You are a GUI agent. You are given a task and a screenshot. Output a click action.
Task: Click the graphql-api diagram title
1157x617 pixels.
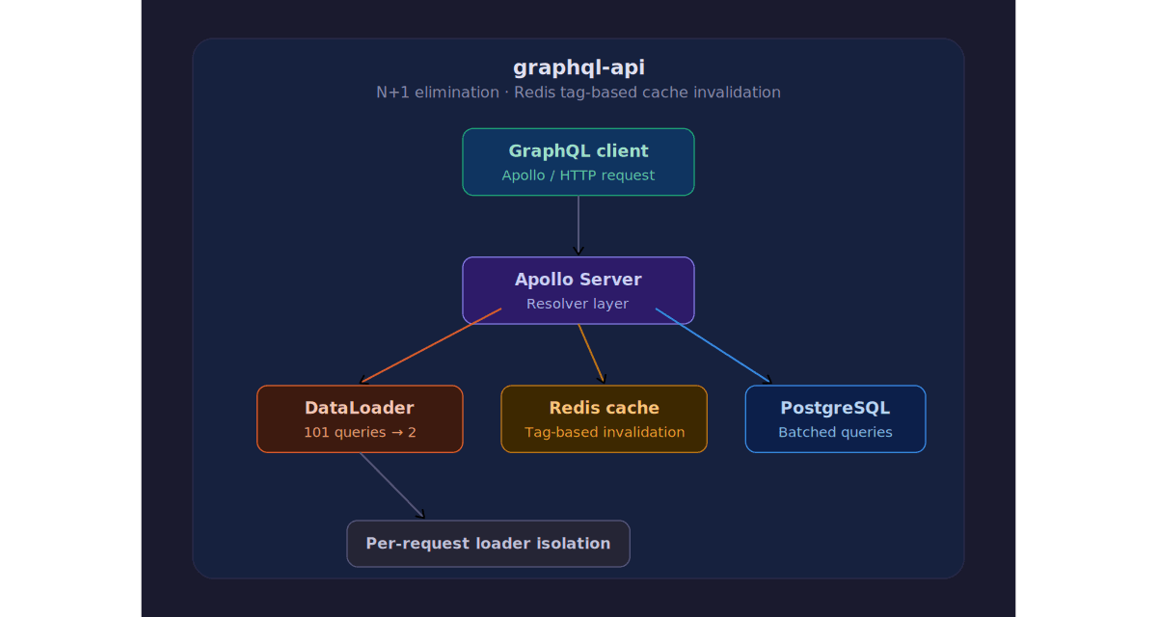pyautogui.click(x=578, y=67)
